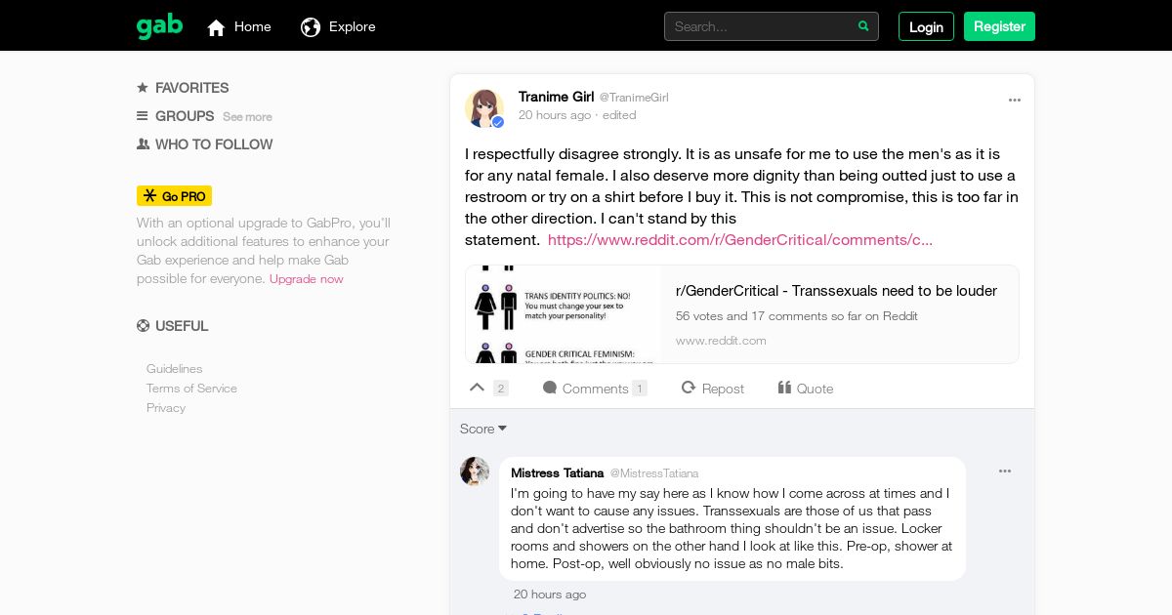Click the Useful globe icon
Image resolution: width=1172 pixels, height=615 pixels.
143,326
